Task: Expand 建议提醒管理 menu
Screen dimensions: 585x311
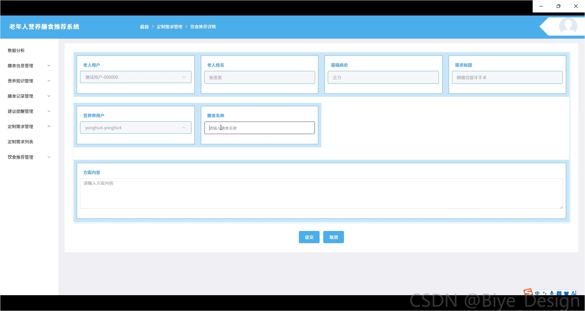Action: pos(29,111)
